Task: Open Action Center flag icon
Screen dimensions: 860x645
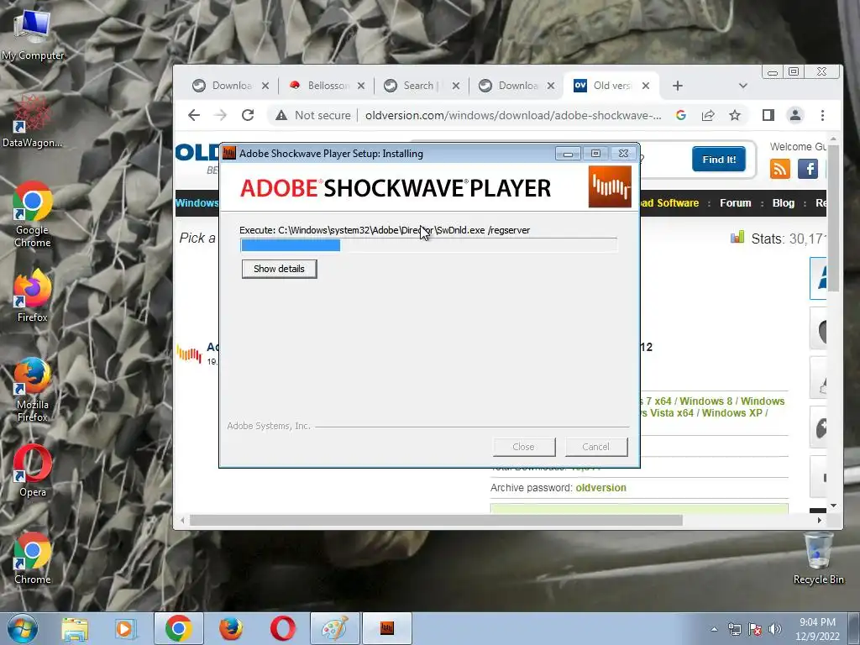Action: pos(755,629)
